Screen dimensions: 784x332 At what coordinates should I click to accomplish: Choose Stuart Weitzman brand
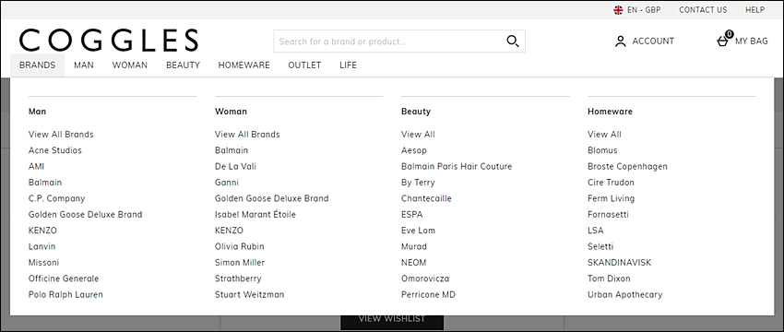click(250, 294)
